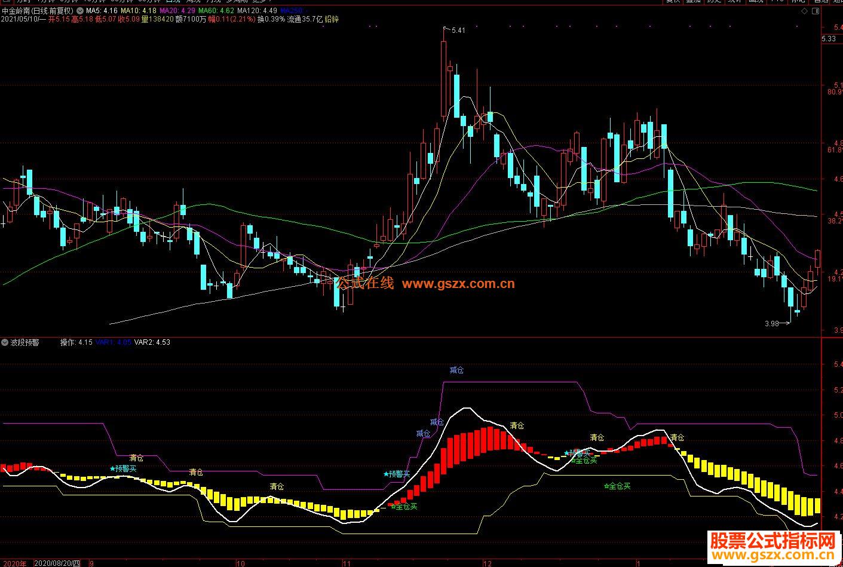Click the change value 幅0.11(2.21%)
The image size is (843, 567).
(232, 19)
